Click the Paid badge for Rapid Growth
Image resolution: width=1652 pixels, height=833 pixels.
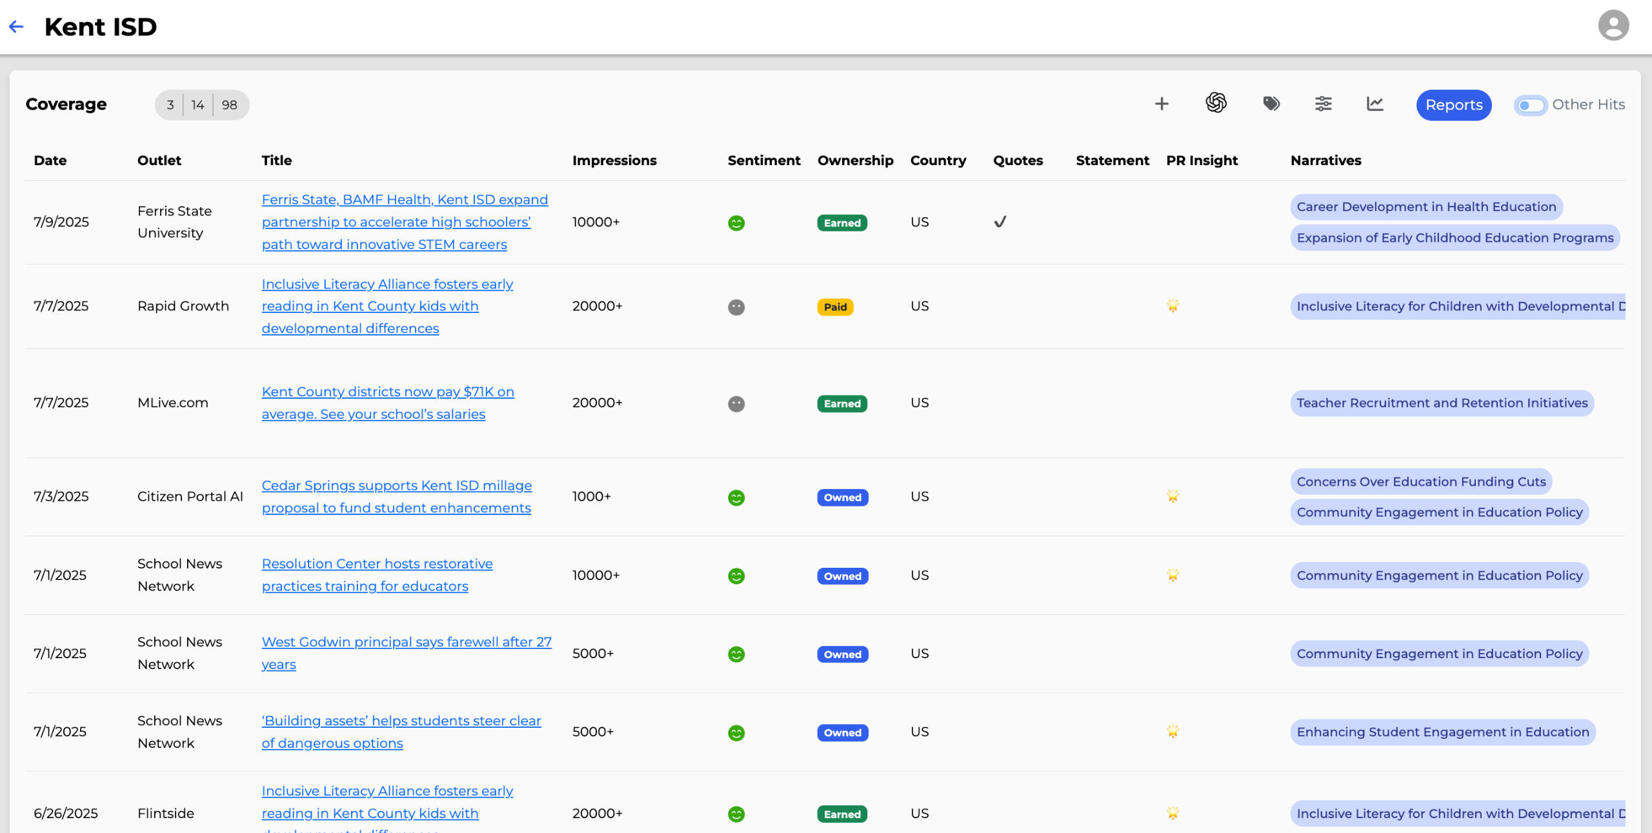[835, 307]
